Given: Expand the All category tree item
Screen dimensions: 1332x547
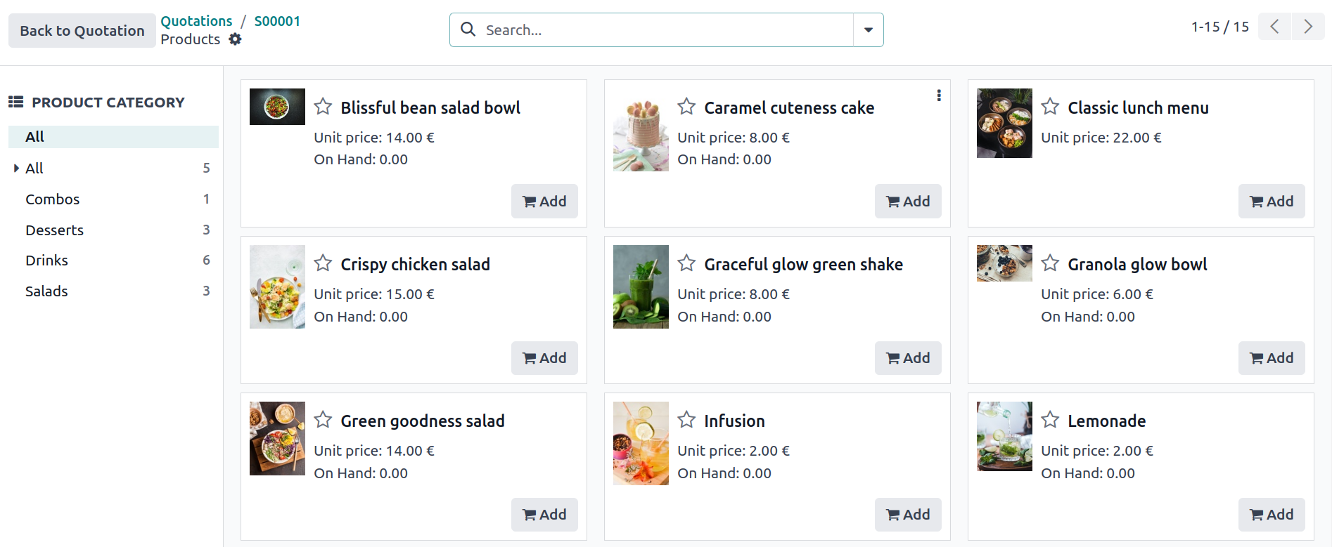Looking at the screenshot, I should click(17, 168).
